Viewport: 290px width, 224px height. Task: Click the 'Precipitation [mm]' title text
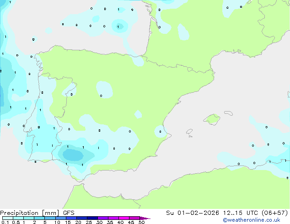pyautogui.click(x=30, y=213)
